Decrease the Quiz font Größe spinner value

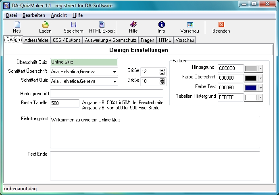162,83
